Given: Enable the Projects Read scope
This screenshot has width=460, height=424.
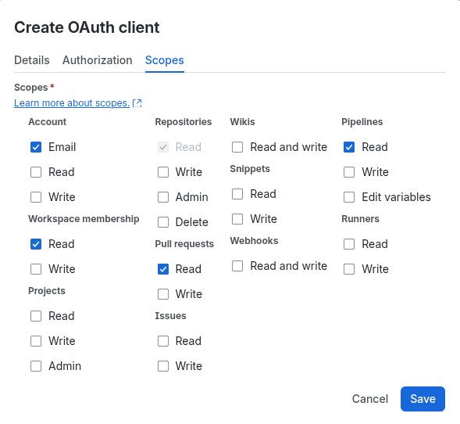Looking at the screenshot, I should (x=36, y=316).
